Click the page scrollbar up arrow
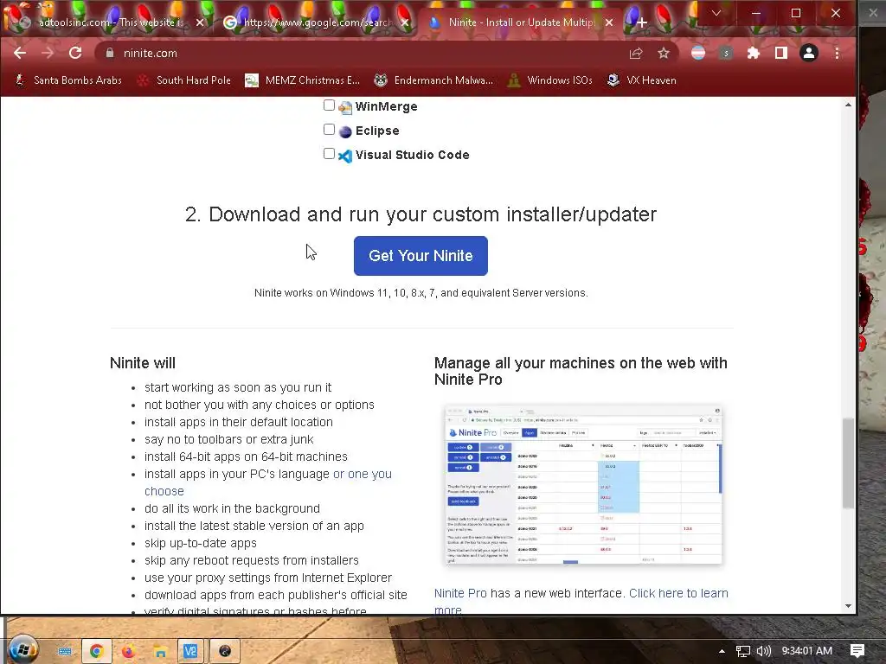886x664 pixels. click(x=848, y=105)
